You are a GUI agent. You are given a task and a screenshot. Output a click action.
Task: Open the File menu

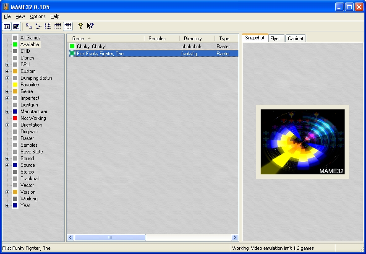pos(7,16)
